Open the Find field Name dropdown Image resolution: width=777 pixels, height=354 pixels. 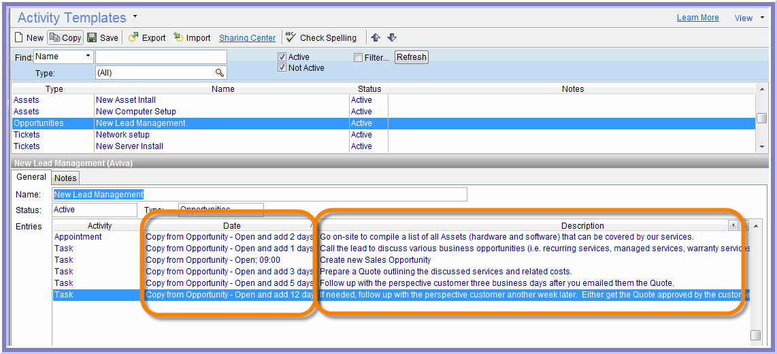click(x=88, y=57)
